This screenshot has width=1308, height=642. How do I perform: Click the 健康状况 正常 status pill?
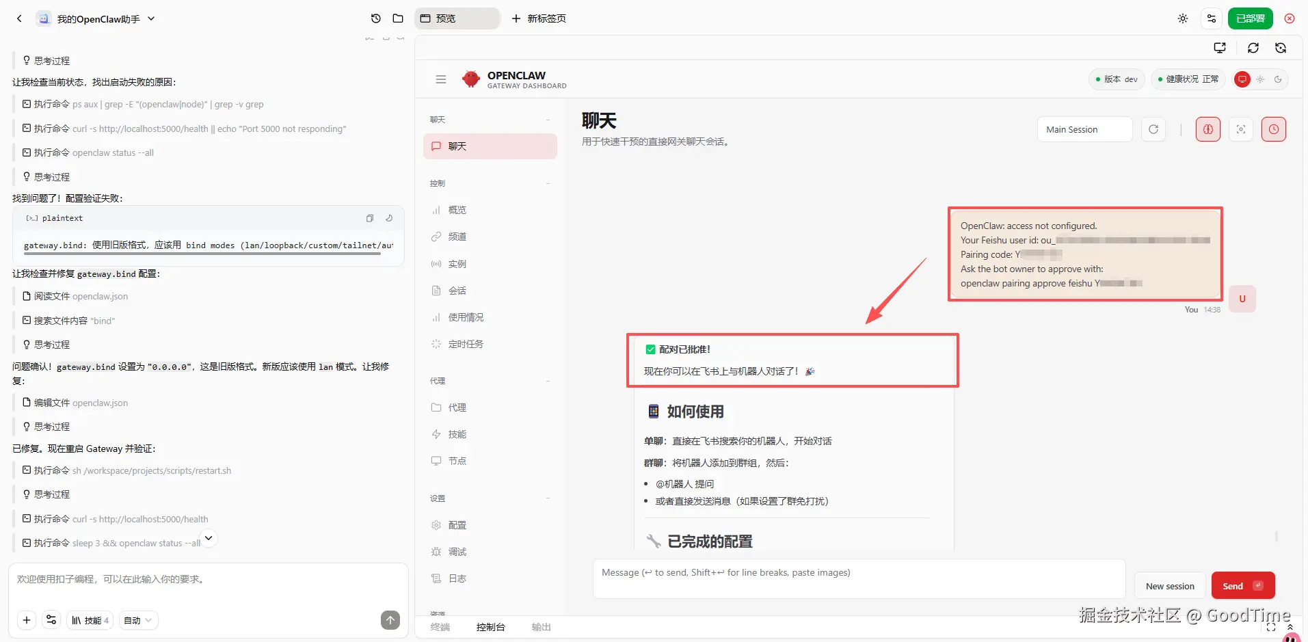(x=1188, y=79)
